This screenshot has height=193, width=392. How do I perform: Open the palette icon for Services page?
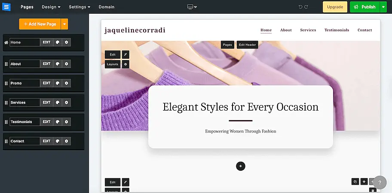(58, 103)
